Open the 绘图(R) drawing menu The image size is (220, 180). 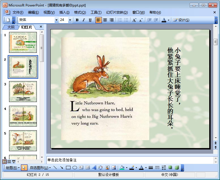12,168
